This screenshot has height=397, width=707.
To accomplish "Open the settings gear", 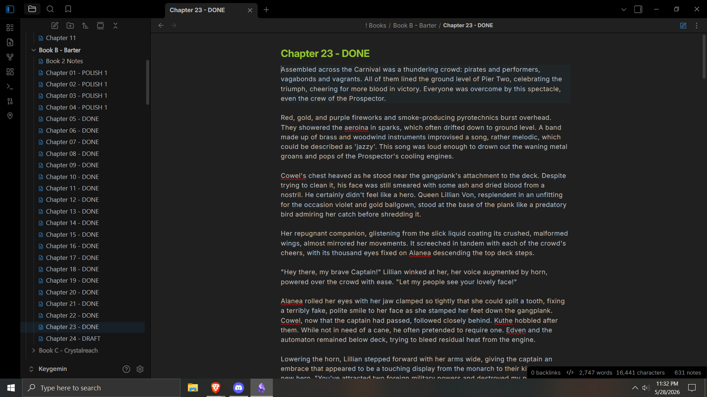I will pos(140,369).
